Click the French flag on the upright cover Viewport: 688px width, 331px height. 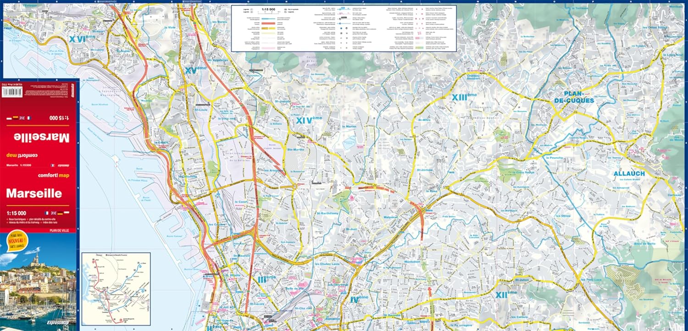click(x=47, y=213)
